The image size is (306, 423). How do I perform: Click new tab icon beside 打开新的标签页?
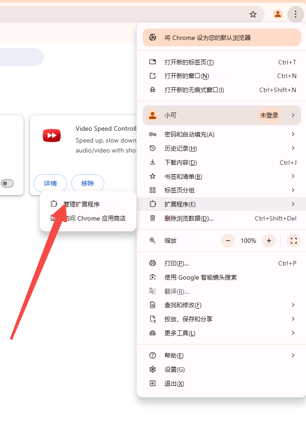point(152,62)
